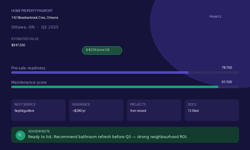250x150 pixels.
Task: Click the 4 on record text
Action: (x=138, y=111)
